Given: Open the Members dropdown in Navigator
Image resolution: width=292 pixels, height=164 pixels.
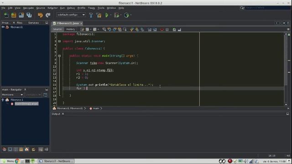Looking at the screenshot, I should (x=12, y=95).
